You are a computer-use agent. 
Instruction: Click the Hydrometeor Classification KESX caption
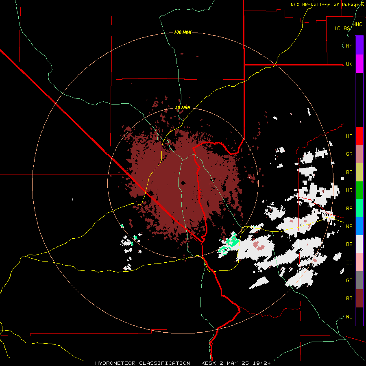click(183, 363)
